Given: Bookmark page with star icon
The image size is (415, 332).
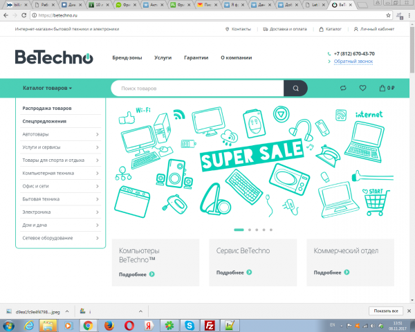Looking at the screenshot, I should 388,15.
